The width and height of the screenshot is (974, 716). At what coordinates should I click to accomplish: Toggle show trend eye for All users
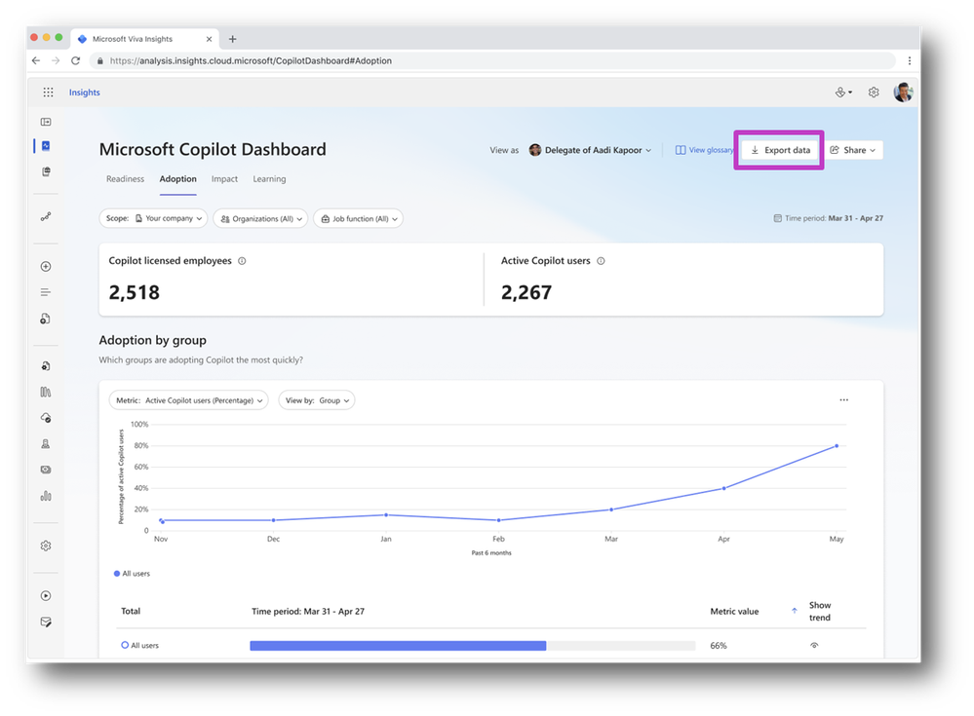(814, 645)
